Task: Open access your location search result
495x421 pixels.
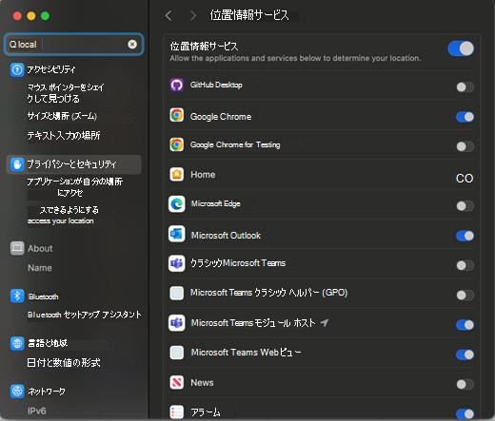Action: click(60, 220)
